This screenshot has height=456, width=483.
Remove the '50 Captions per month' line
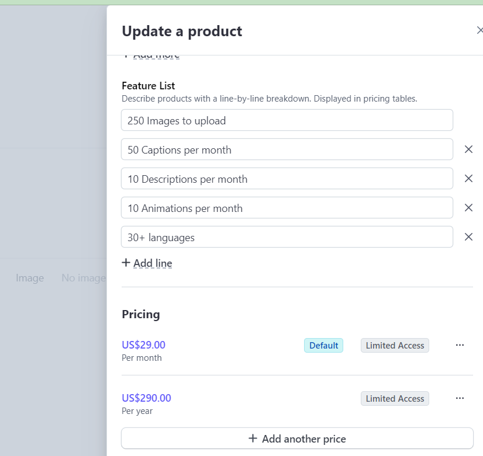[468, 149]
